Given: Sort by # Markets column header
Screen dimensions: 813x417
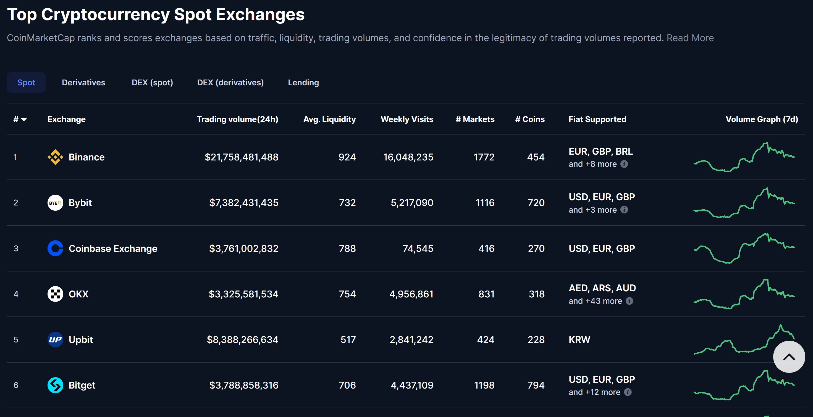Looking at the screenshot, I should coord(475,119).
